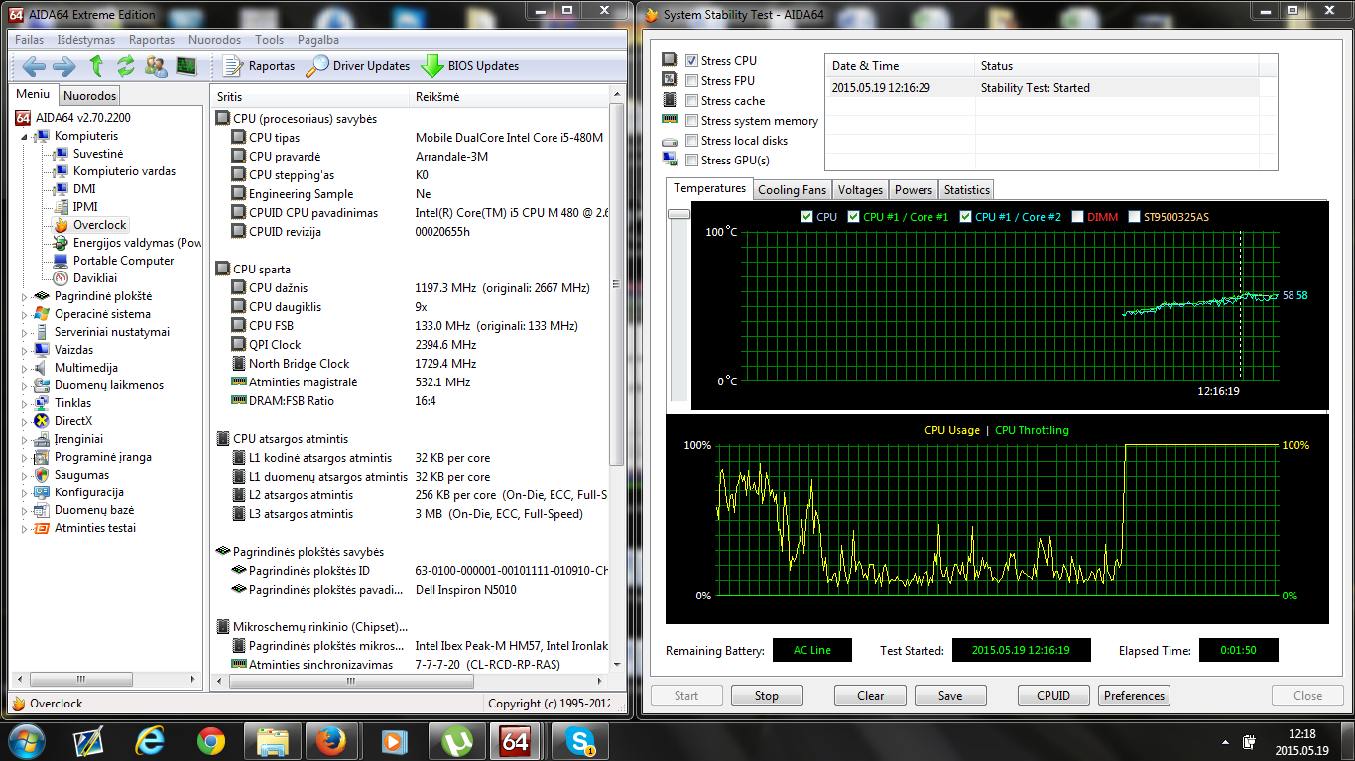Screen dimensions: 1355x761
Task: Switch to the Powers tab
Action: (x=913, y=190)
